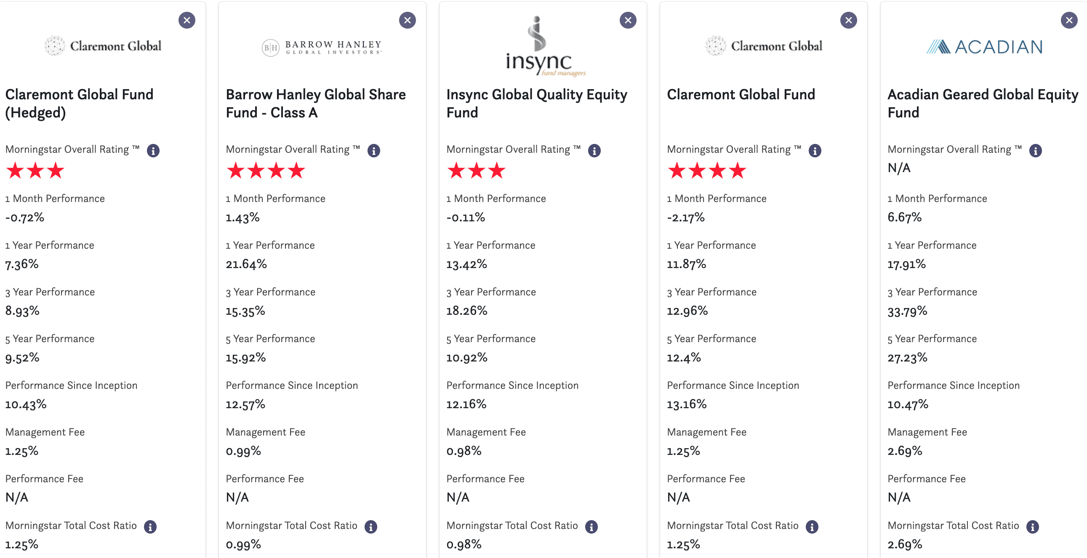
Task: Open the Insync Global Quality Equity Fund title
Action: click(537, 104)
